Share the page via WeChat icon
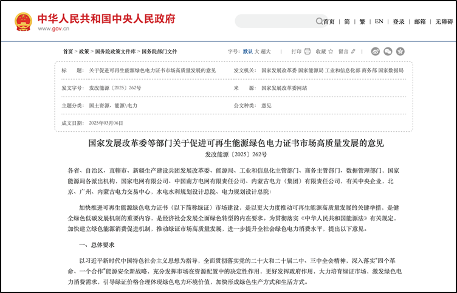This screenshot has height=293, width=457. pos(388,52)
